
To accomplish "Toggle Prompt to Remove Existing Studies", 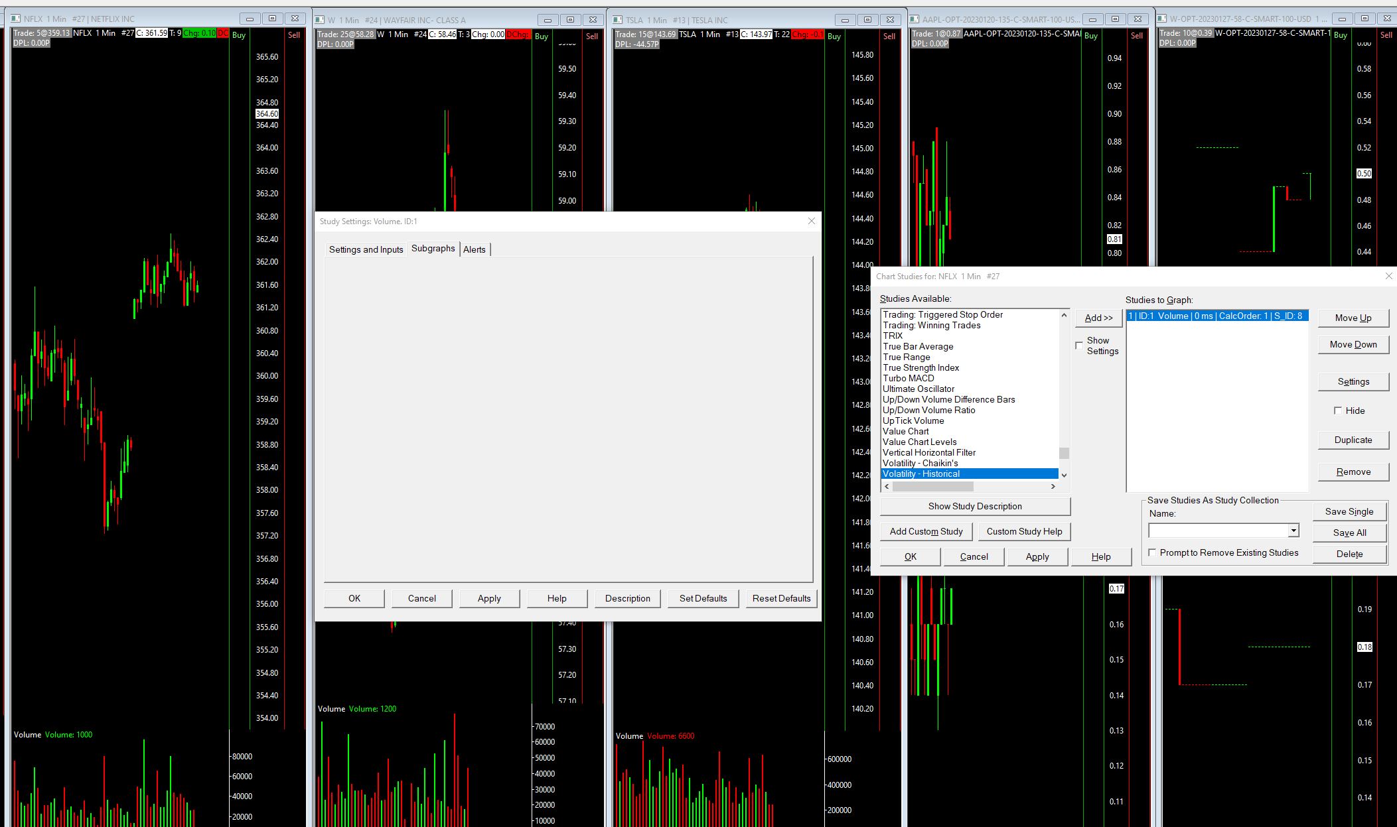I will pos(1152,552).
